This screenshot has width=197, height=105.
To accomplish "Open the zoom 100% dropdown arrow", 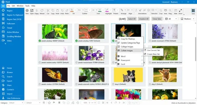I will [95, 103].
